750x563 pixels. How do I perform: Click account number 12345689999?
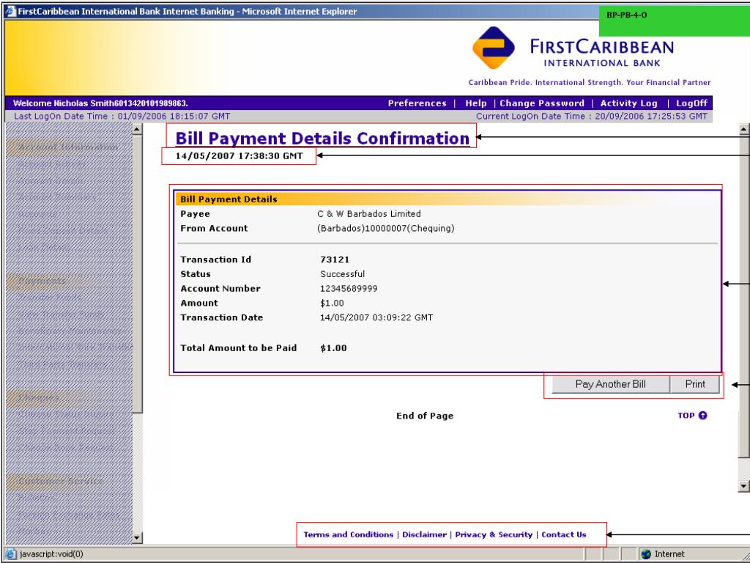tap(349, 289)
